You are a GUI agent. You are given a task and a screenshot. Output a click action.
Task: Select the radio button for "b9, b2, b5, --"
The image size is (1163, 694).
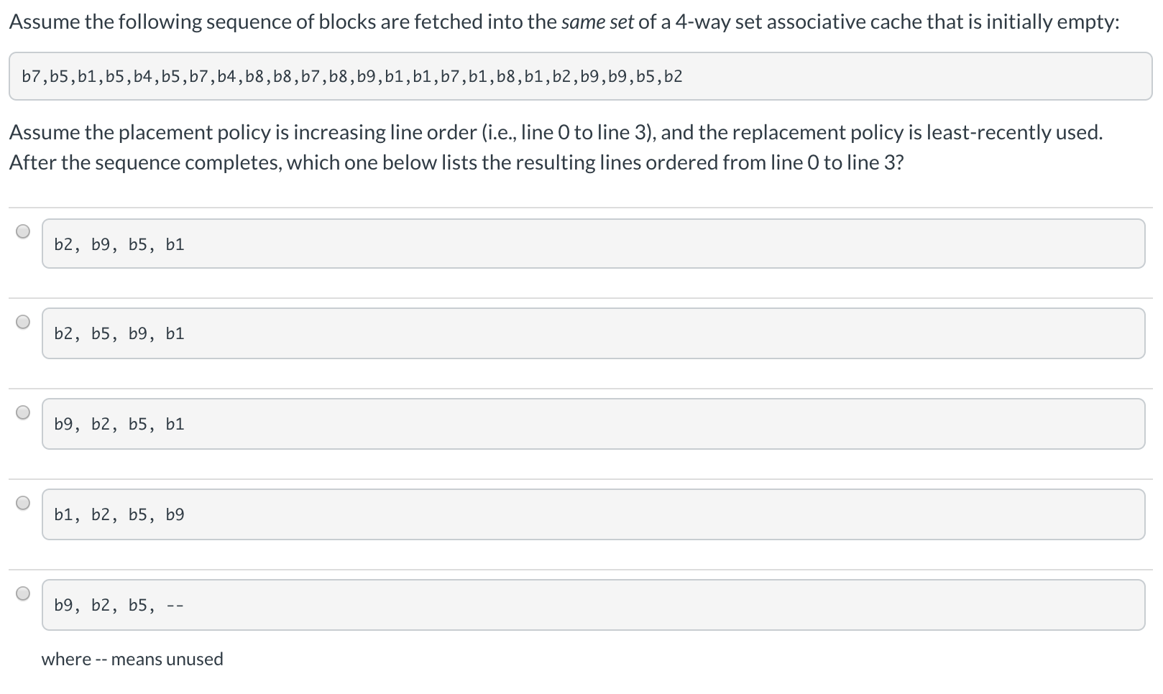(x=23, y=593)
